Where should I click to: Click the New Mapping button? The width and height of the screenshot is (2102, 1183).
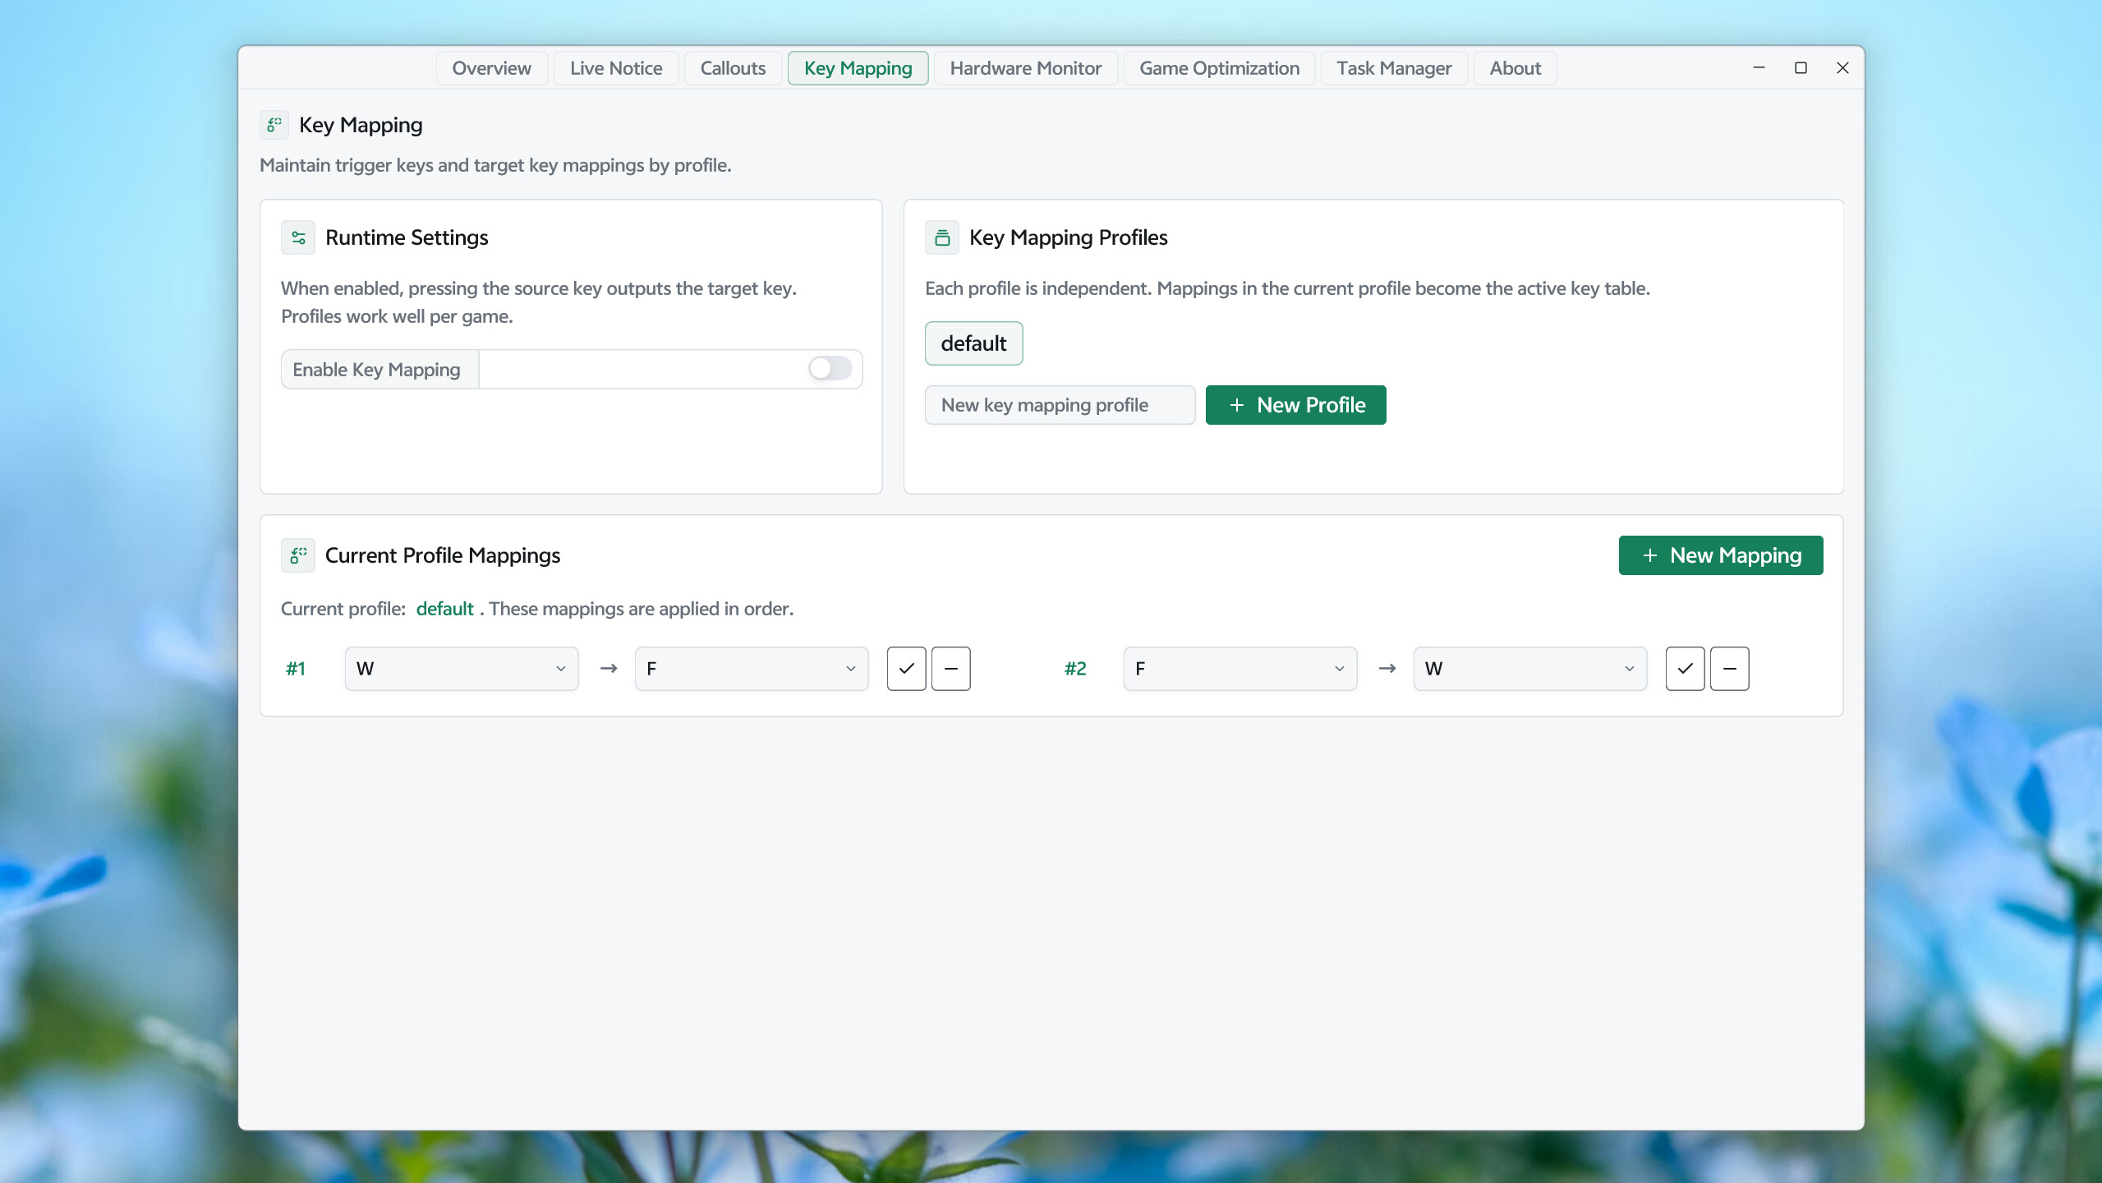pyautogui.click(x=1721, y=555)
